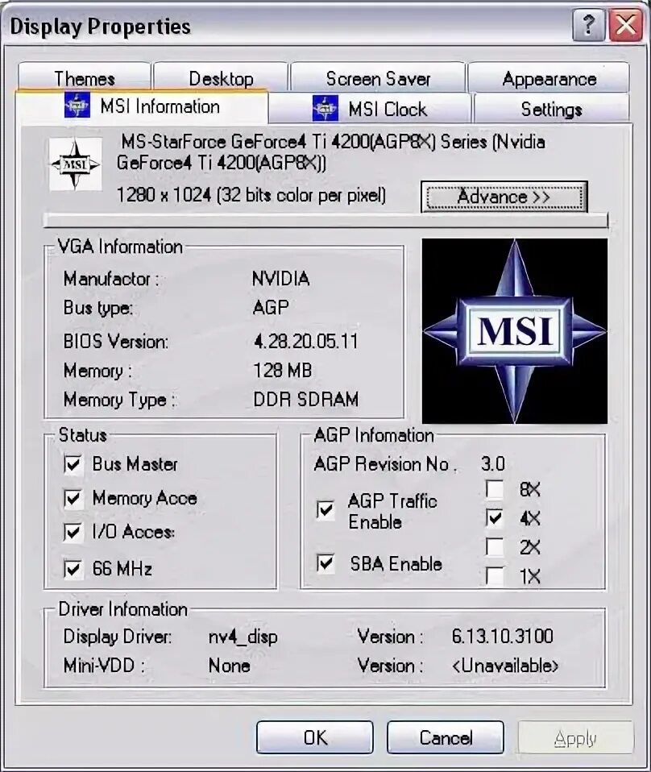Confirm with the OK button
Screen dimensions: 651x772
click(315, 737)
